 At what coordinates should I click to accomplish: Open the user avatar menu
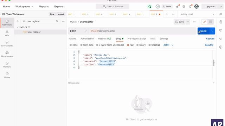197,6
